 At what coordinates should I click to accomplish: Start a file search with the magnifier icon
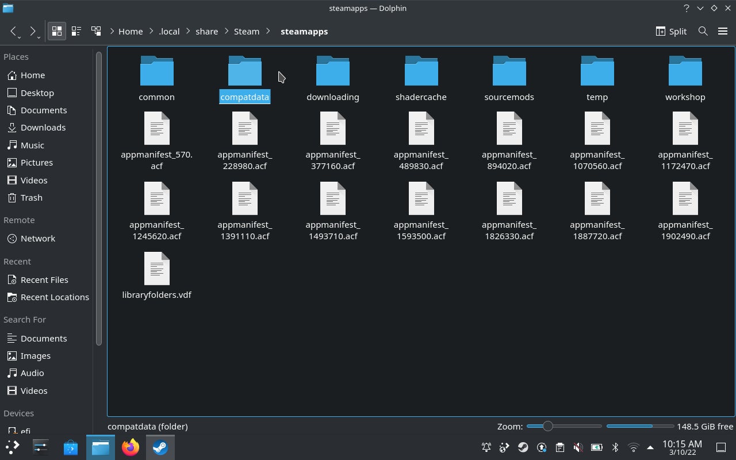click(703, 31)
